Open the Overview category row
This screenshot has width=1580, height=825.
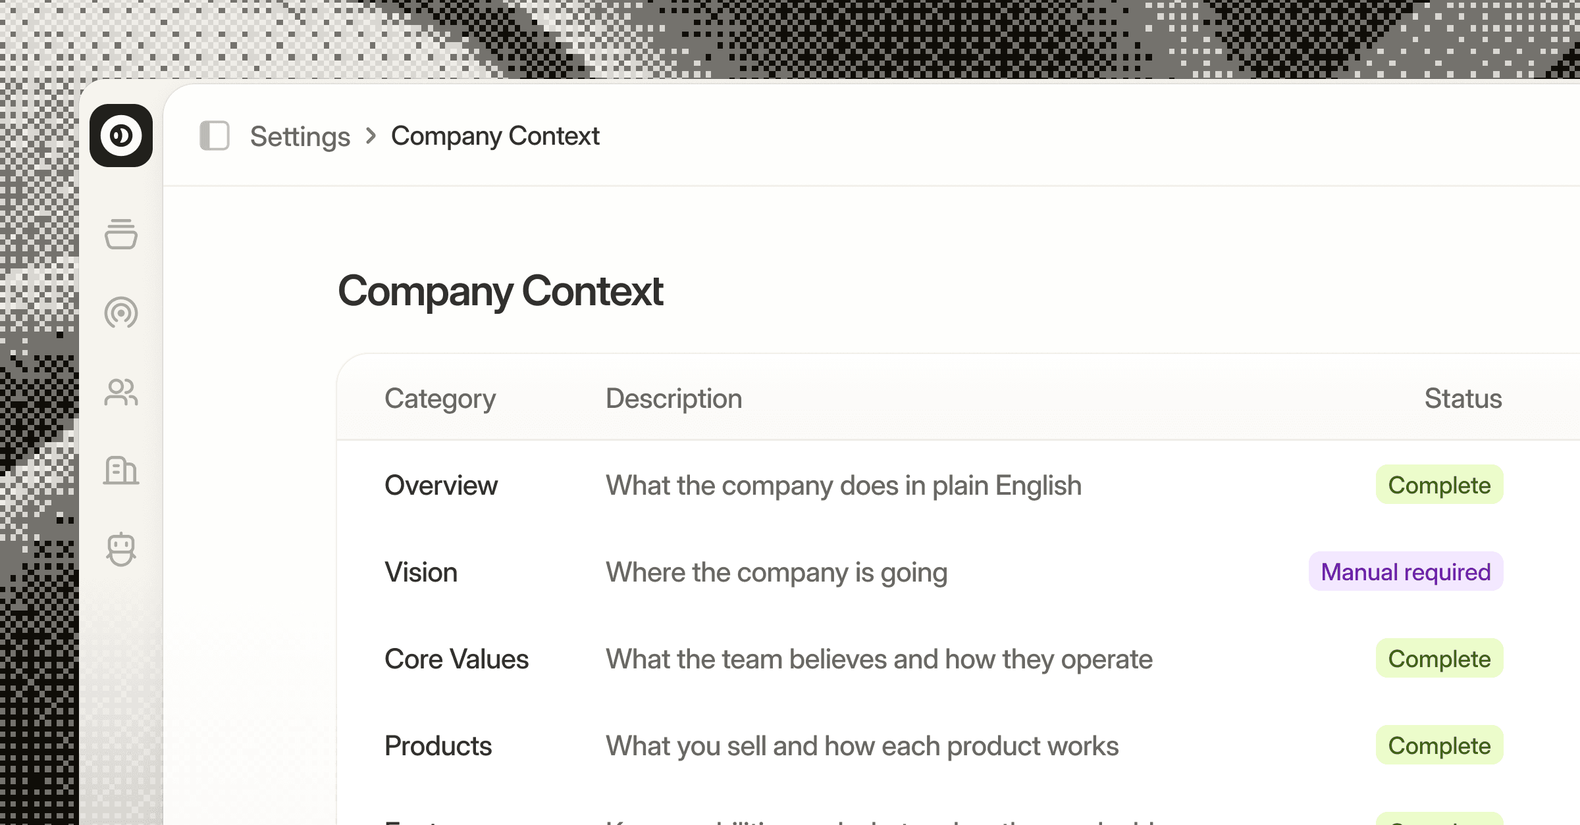pos(441,485)
